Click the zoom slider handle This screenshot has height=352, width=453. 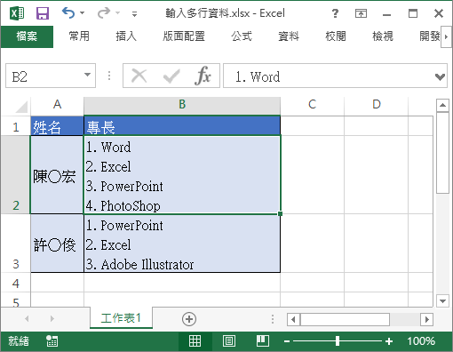[x=338, y=341]
